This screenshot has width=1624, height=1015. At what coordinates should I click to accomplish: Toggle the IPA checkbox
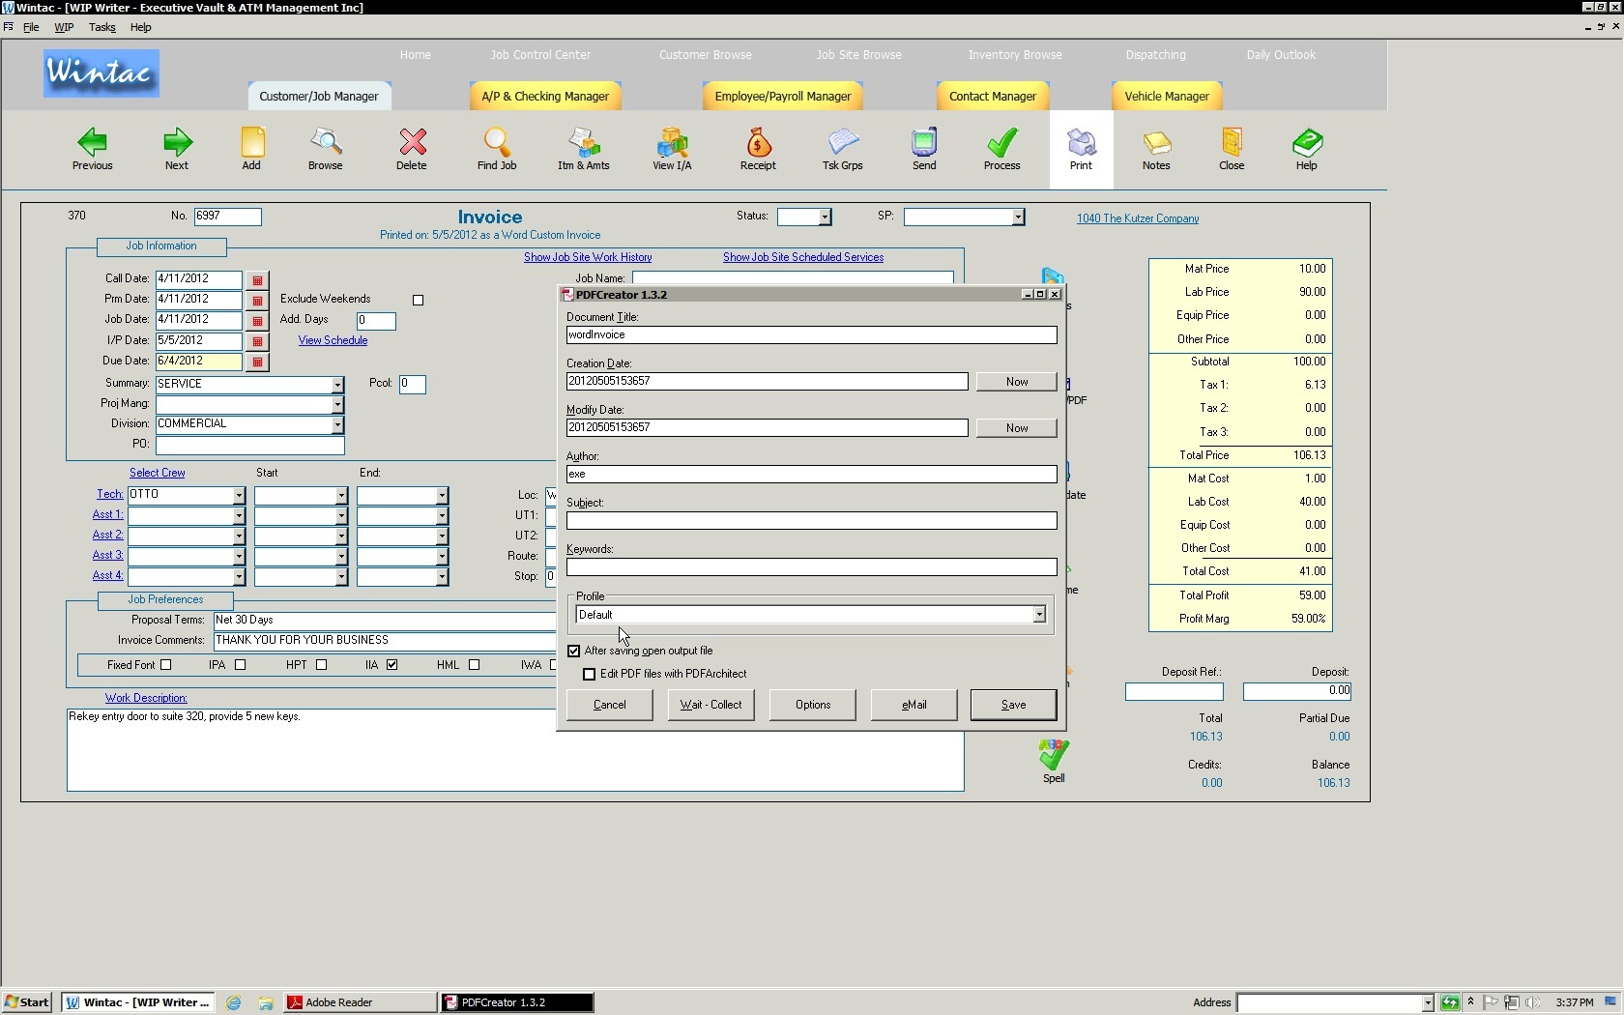[241, 664]
